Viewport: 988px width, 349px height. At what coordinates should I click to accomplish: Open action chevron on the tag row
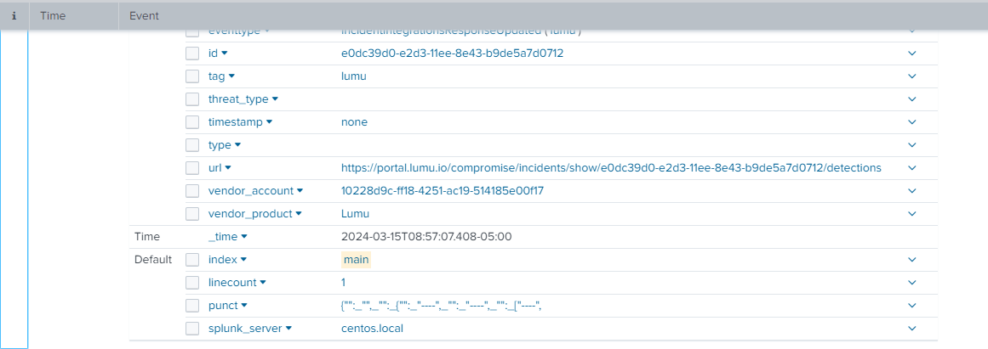pos(911,76)
